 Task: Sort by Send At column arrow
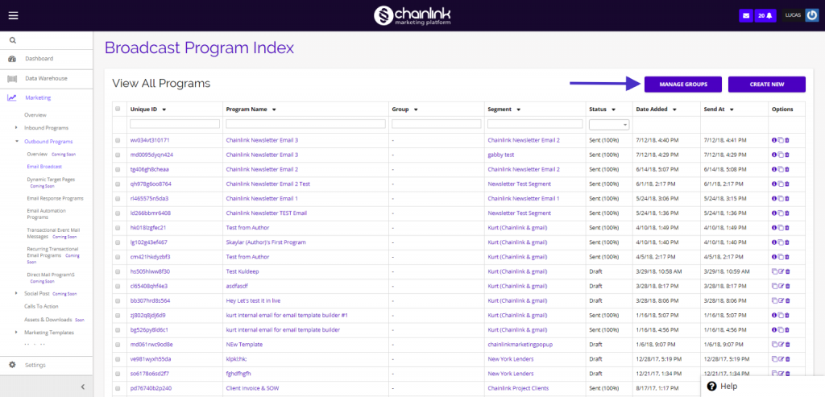tap(732, 110)
